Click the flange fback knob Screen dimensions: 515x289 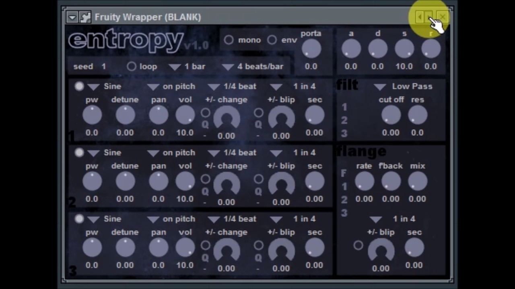pos(391,182)
